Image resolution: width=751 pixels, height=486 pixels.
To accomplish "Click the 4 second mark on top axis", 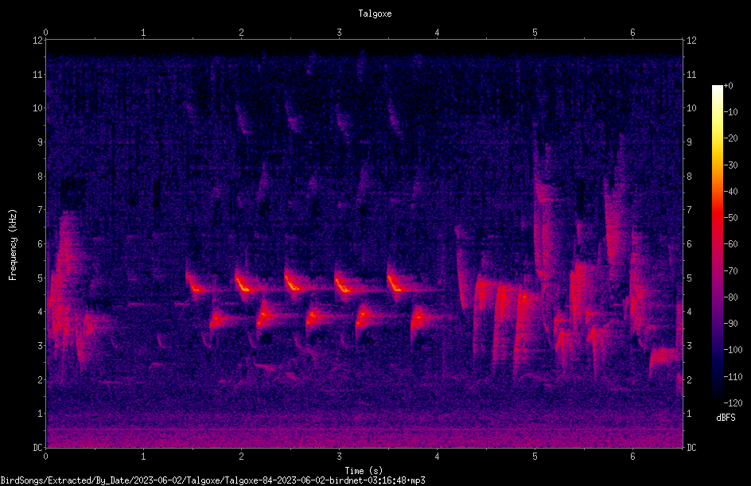I will click(x=437, y=33).
